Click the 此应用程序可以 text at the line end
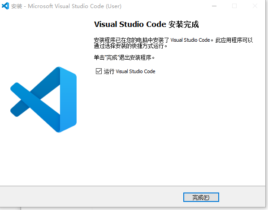Viewport: 268px width, 210px height. [234, 40]
